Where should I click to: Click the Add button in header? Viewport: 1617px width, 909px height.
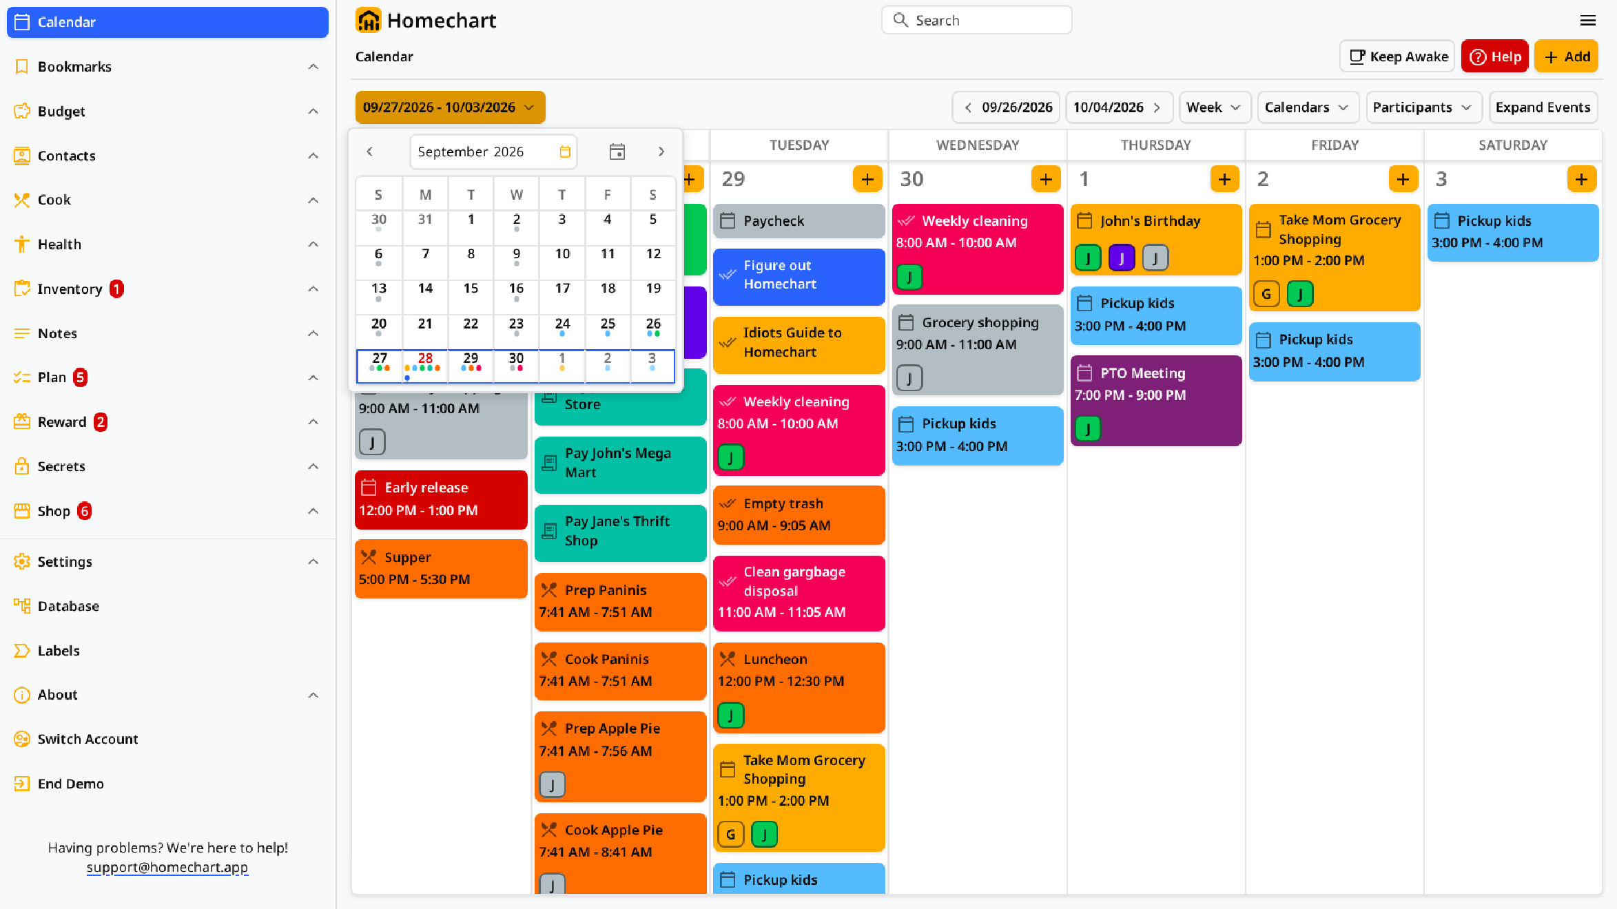pyautogui.click(x=1566, y=56)
